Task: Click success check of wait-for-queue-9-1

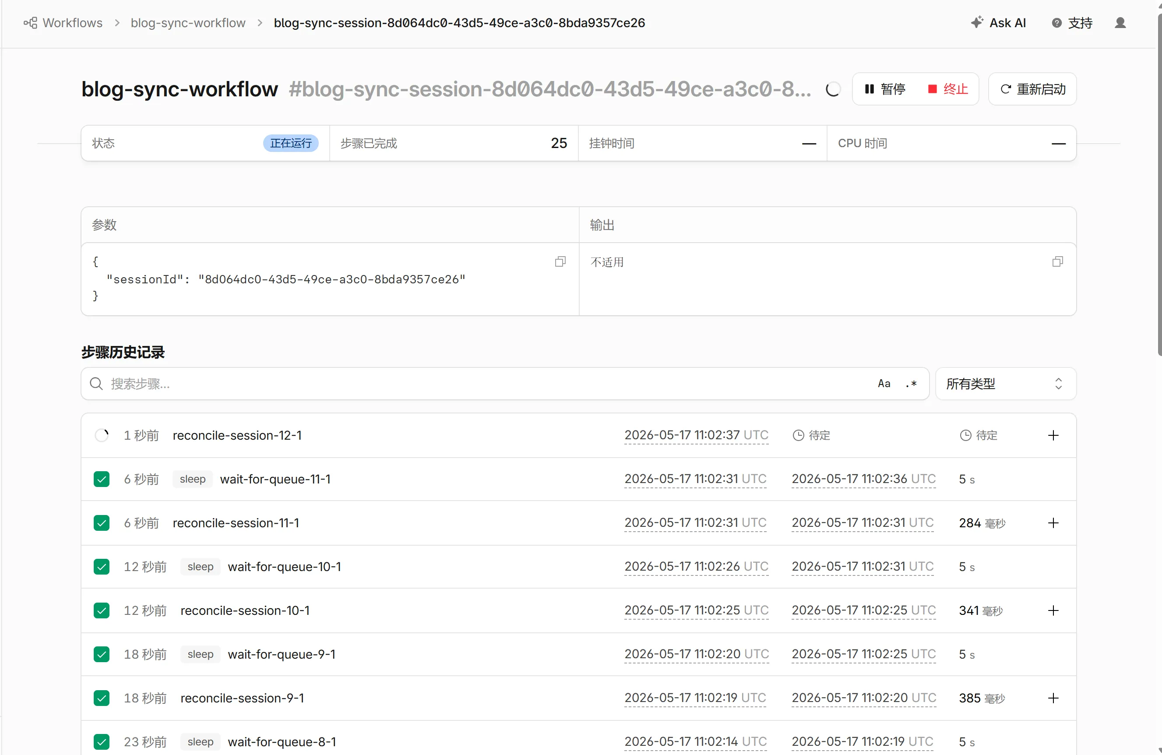Action: click(102, 654)
